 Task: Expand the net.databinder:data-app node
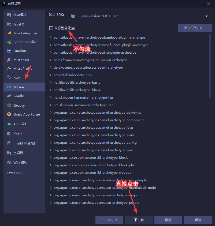click(x=51, y=75)
